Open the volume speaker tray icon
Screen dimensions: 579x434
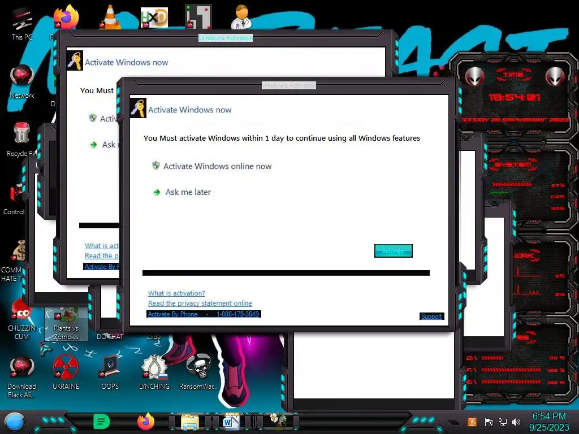pyautogui.click(x=516, y=422)
